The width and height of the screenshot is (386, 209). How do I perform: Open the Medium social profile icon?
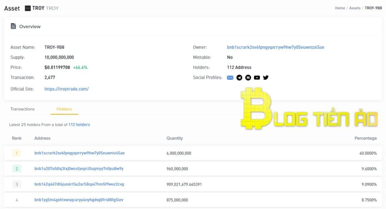[248, 78]
